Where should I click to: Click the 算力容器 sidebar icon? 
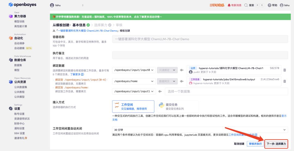[x=11, y=16]
